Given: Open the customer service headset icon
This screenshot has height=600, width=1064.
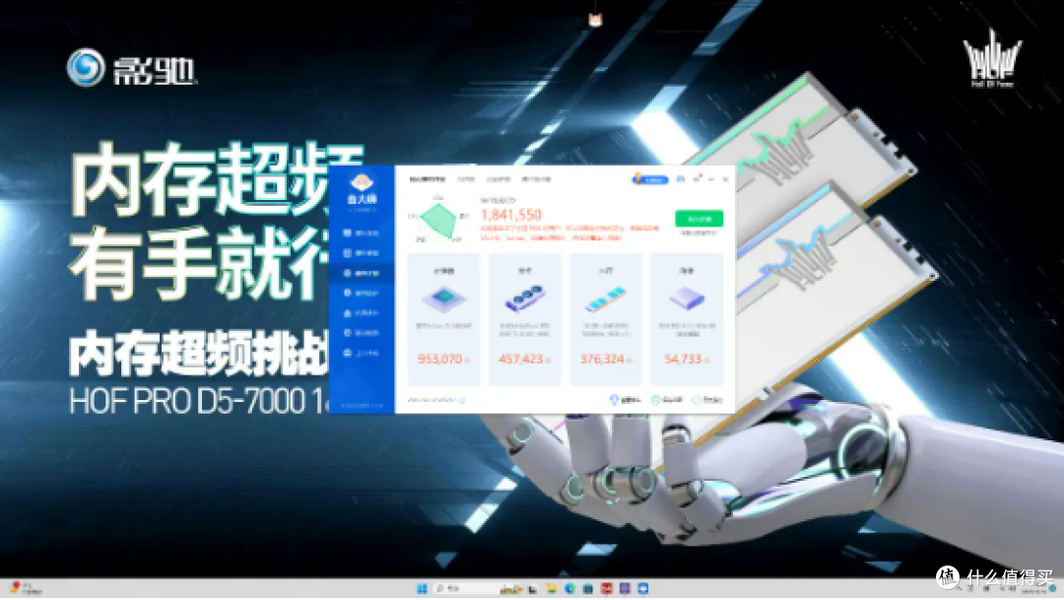Looking at the screenshot, I should coord(681,179).
